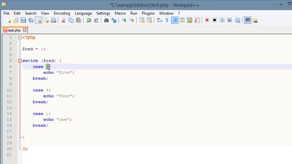
Task: Start macro recording with the red dot
Action: click(x=207, y=20)
